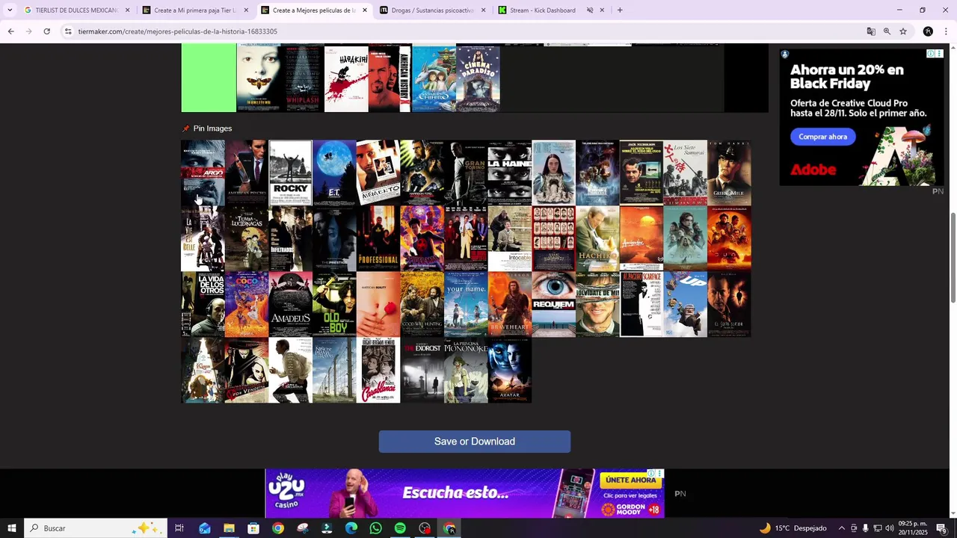Pick the Gran Torino poster

(x=466, y=173)
